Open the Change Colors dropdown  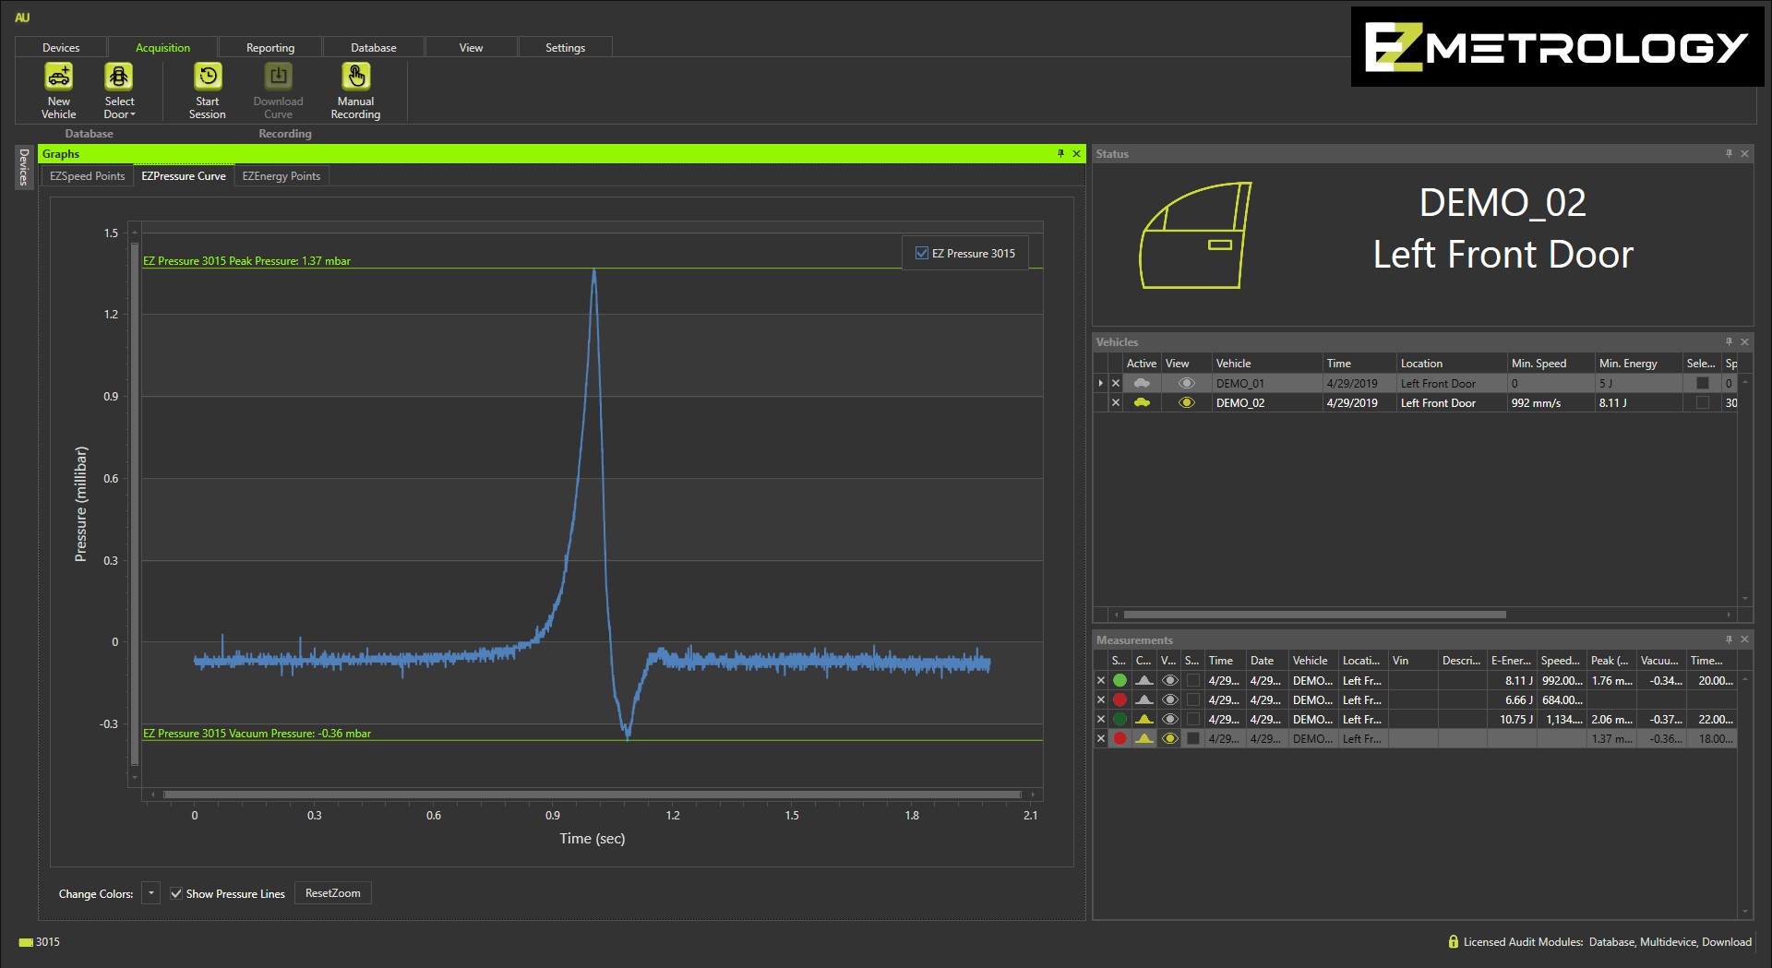point(151,892)
